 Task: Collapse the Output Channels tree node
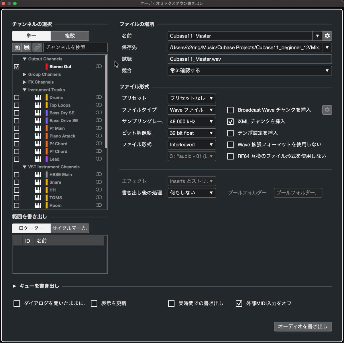coord(25,59)
